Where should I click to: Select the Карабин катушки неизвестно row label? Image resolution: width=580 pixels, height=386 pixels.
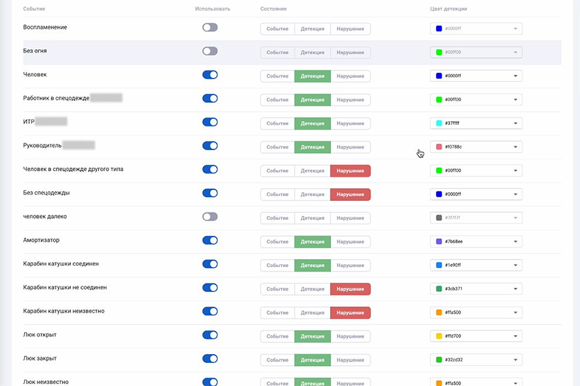pyautogui.click(x=64, y=311)
